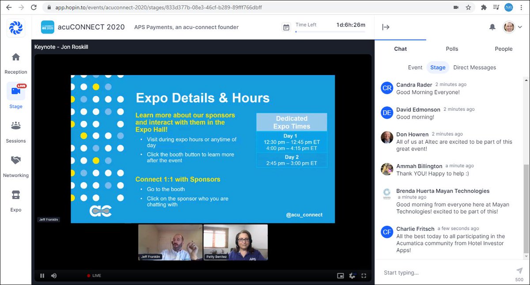Switch to the Chat tab
Image resolution: width=530 pixels, height=285 pixels.
tap(401, 49)
